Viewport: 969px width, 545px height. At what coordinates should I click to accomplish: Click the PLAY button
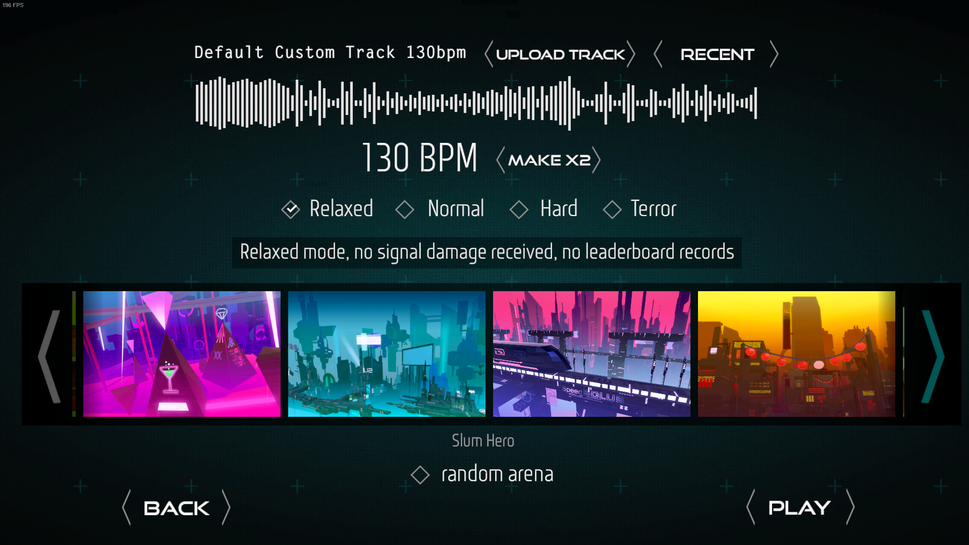pos(799,507)
